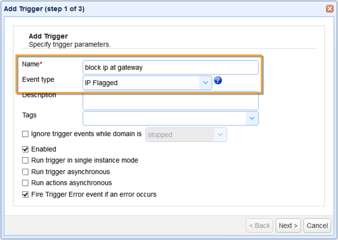338x240 pixels.
Task: Click the Back button
Action: (x=260, y=226)
